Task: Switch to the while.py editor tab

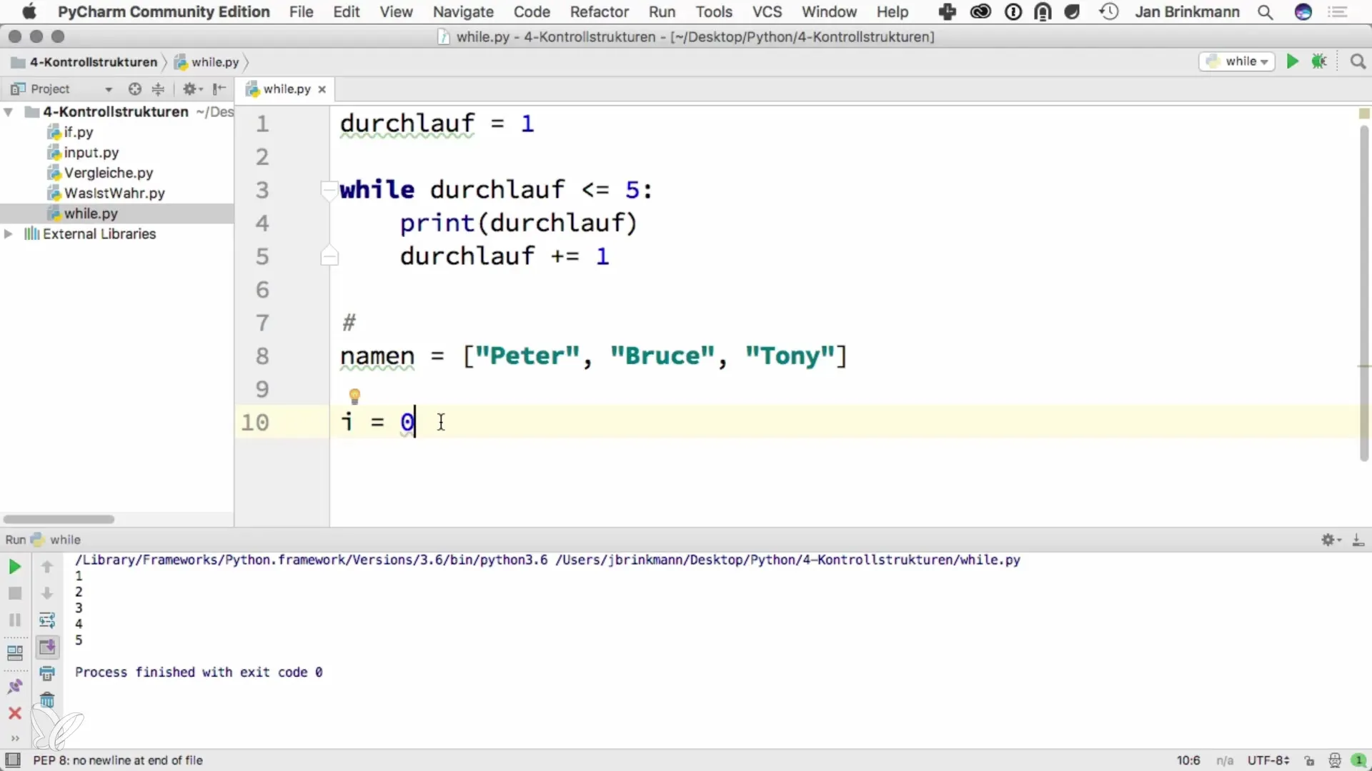Action: coord(286,89)
